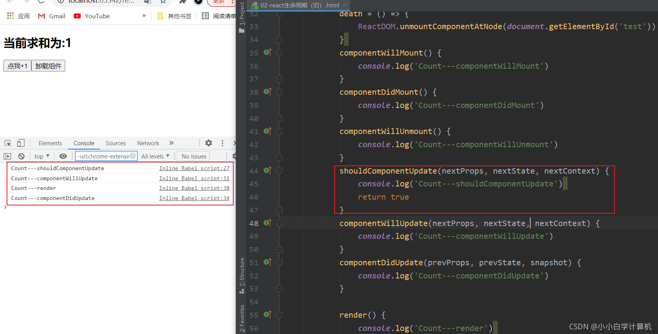
Task: Open source link Inline Babel script:34
Action: (194, 198)
